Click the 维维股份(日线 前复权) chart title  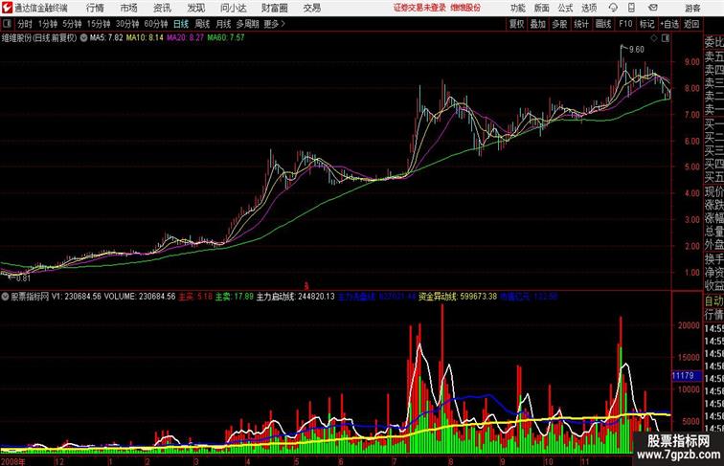(39, 38)
